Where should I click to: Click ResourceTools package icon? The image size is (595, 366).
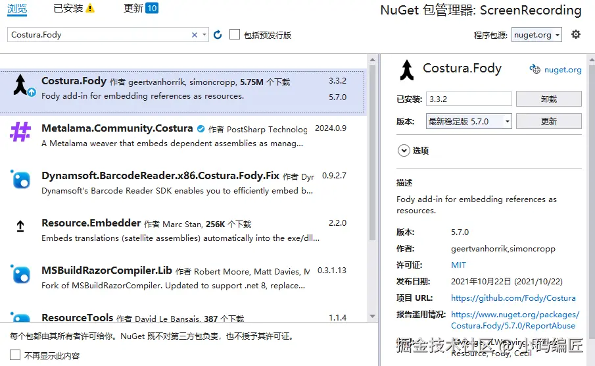(x=20, y=317)
